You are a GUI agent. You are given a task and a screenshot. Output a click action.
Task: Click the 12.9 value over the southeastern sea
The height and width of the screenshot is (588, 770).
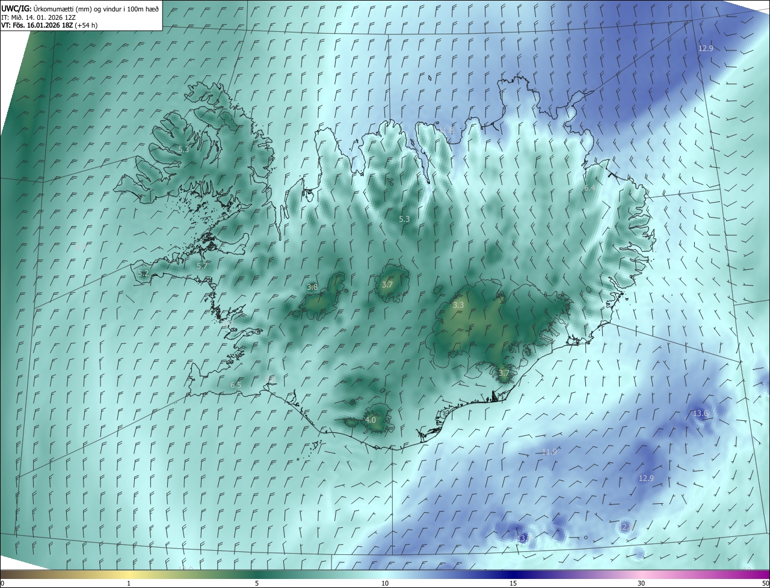[x=646, y=479]
